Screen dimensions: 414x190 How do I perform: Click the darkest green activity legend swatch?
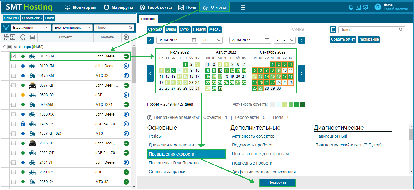coord(302,104)
